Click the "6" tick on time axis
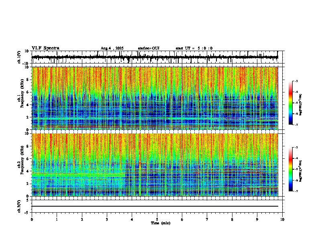Viewport: 318px width, 246px height. 182,219
